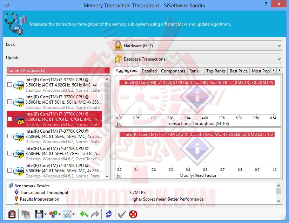Click the copy results icon in the toolbar

pos(26,214)
